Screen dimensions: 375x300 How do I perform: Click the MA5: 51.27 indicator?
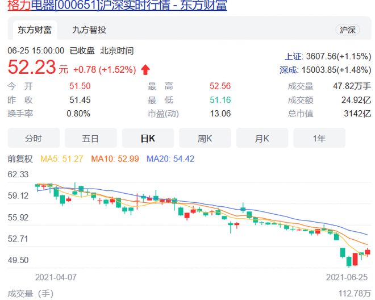coord(62,159)
